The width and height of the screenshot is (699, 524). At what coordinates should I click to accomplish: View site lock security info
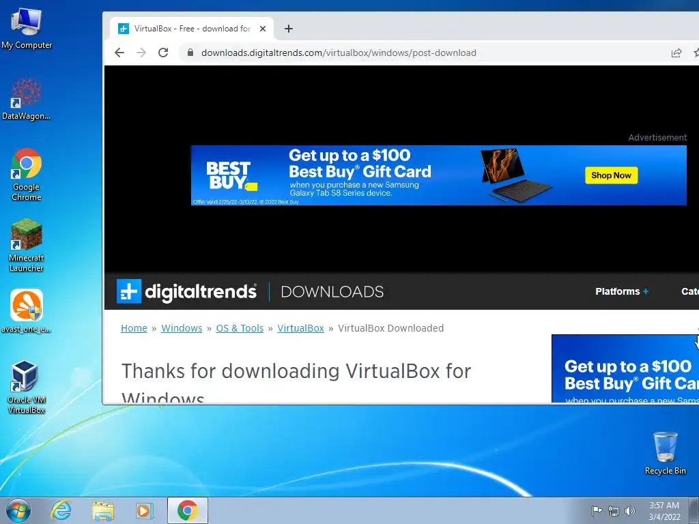(190, 53)
